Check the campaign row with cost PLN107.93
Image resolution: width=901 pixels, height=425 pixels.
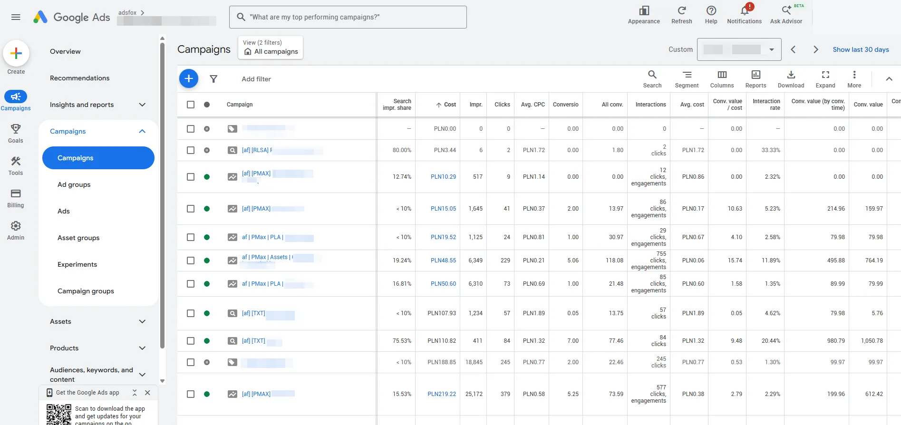[x=191, y=313]
